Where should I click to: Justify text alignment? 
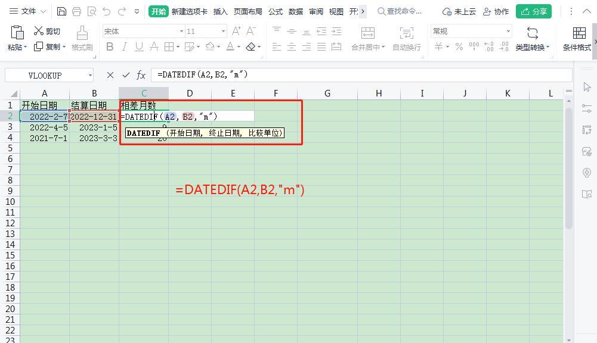[x=321, y=47]
